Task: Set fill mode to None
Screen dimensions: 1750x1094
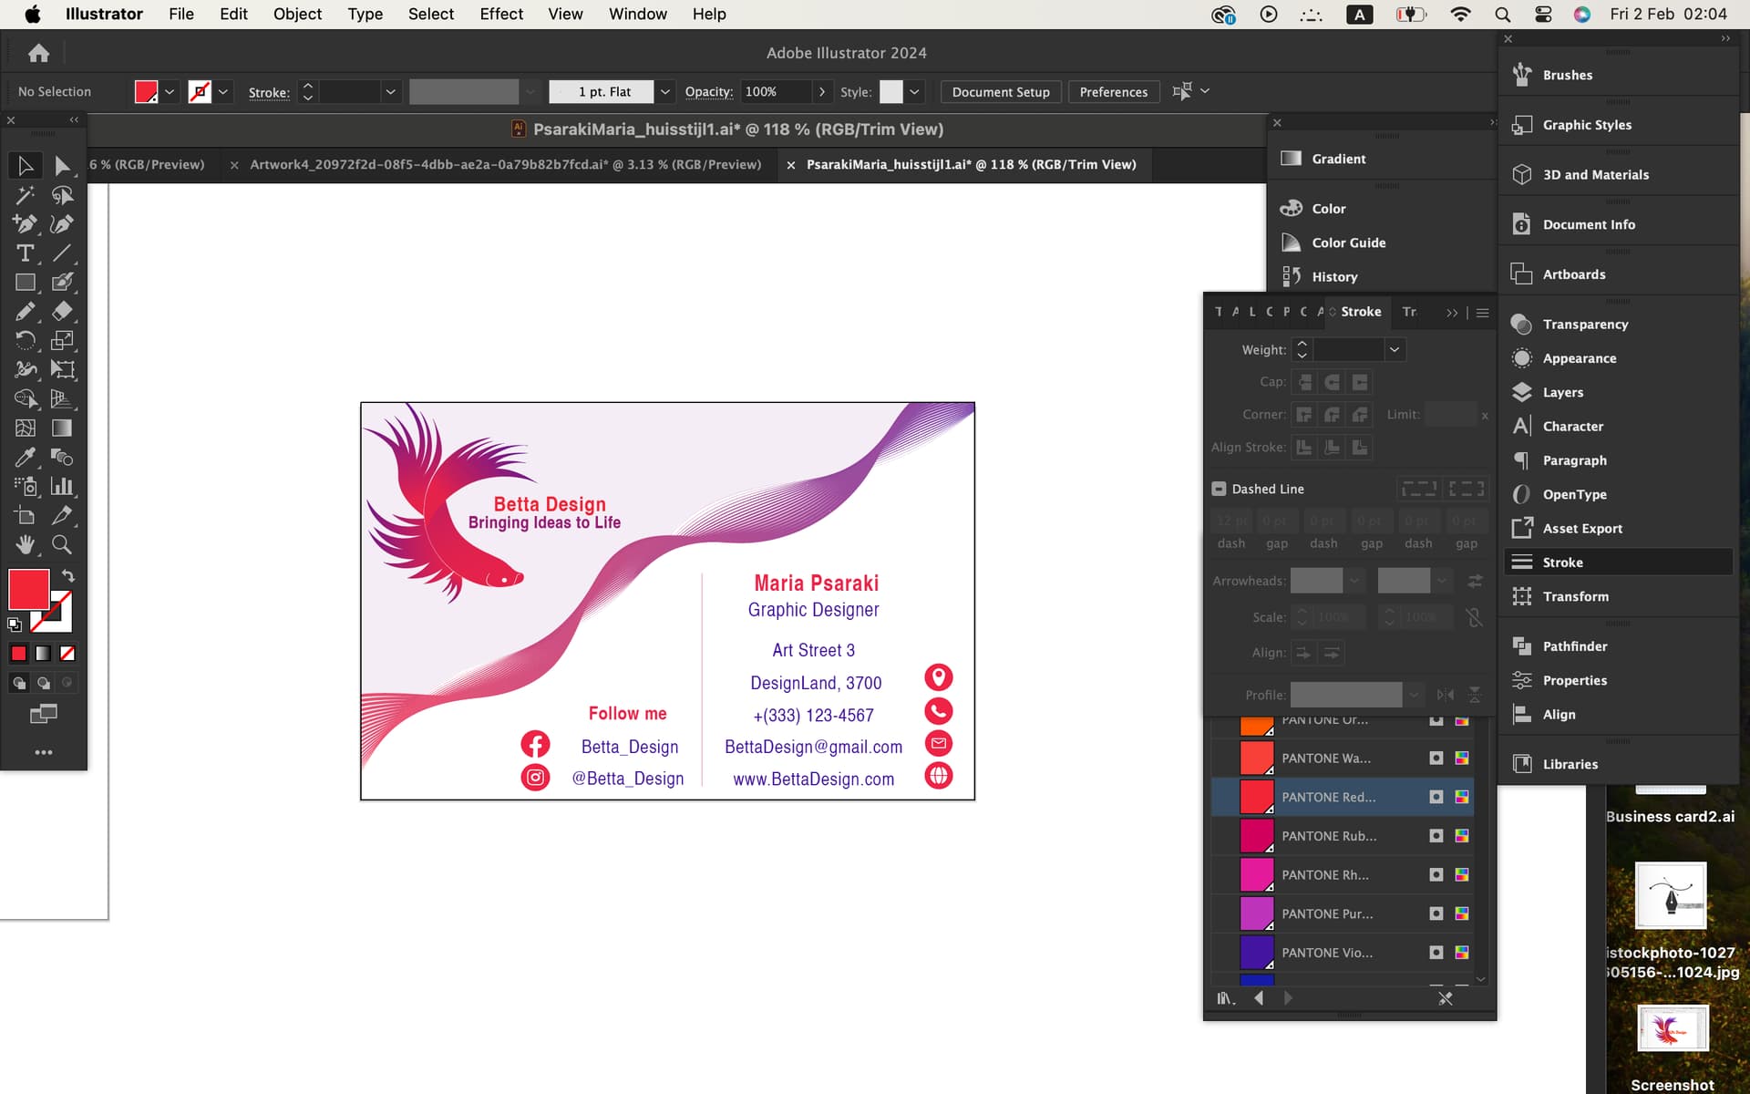Action: [x=67, y=654]
